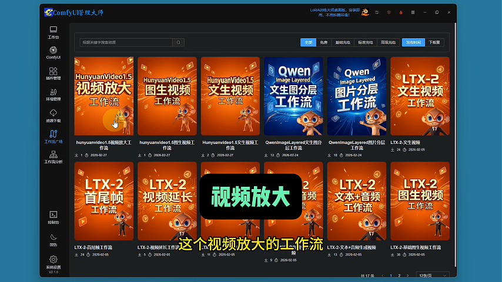Select the 高级充电 filter tab
Image resolution: width=502 pixels, height=282 pixels.
click(x=388, y=42)
